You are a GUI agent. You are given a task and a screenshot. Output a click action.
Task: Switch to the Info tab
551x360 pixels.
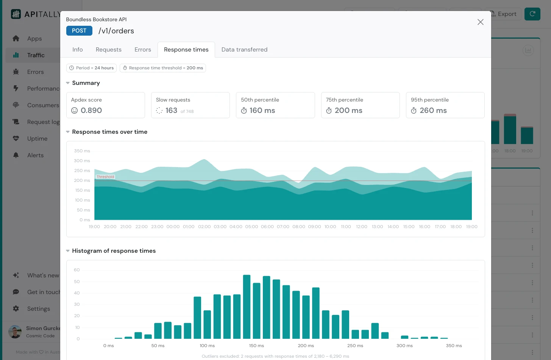point(78,50)
